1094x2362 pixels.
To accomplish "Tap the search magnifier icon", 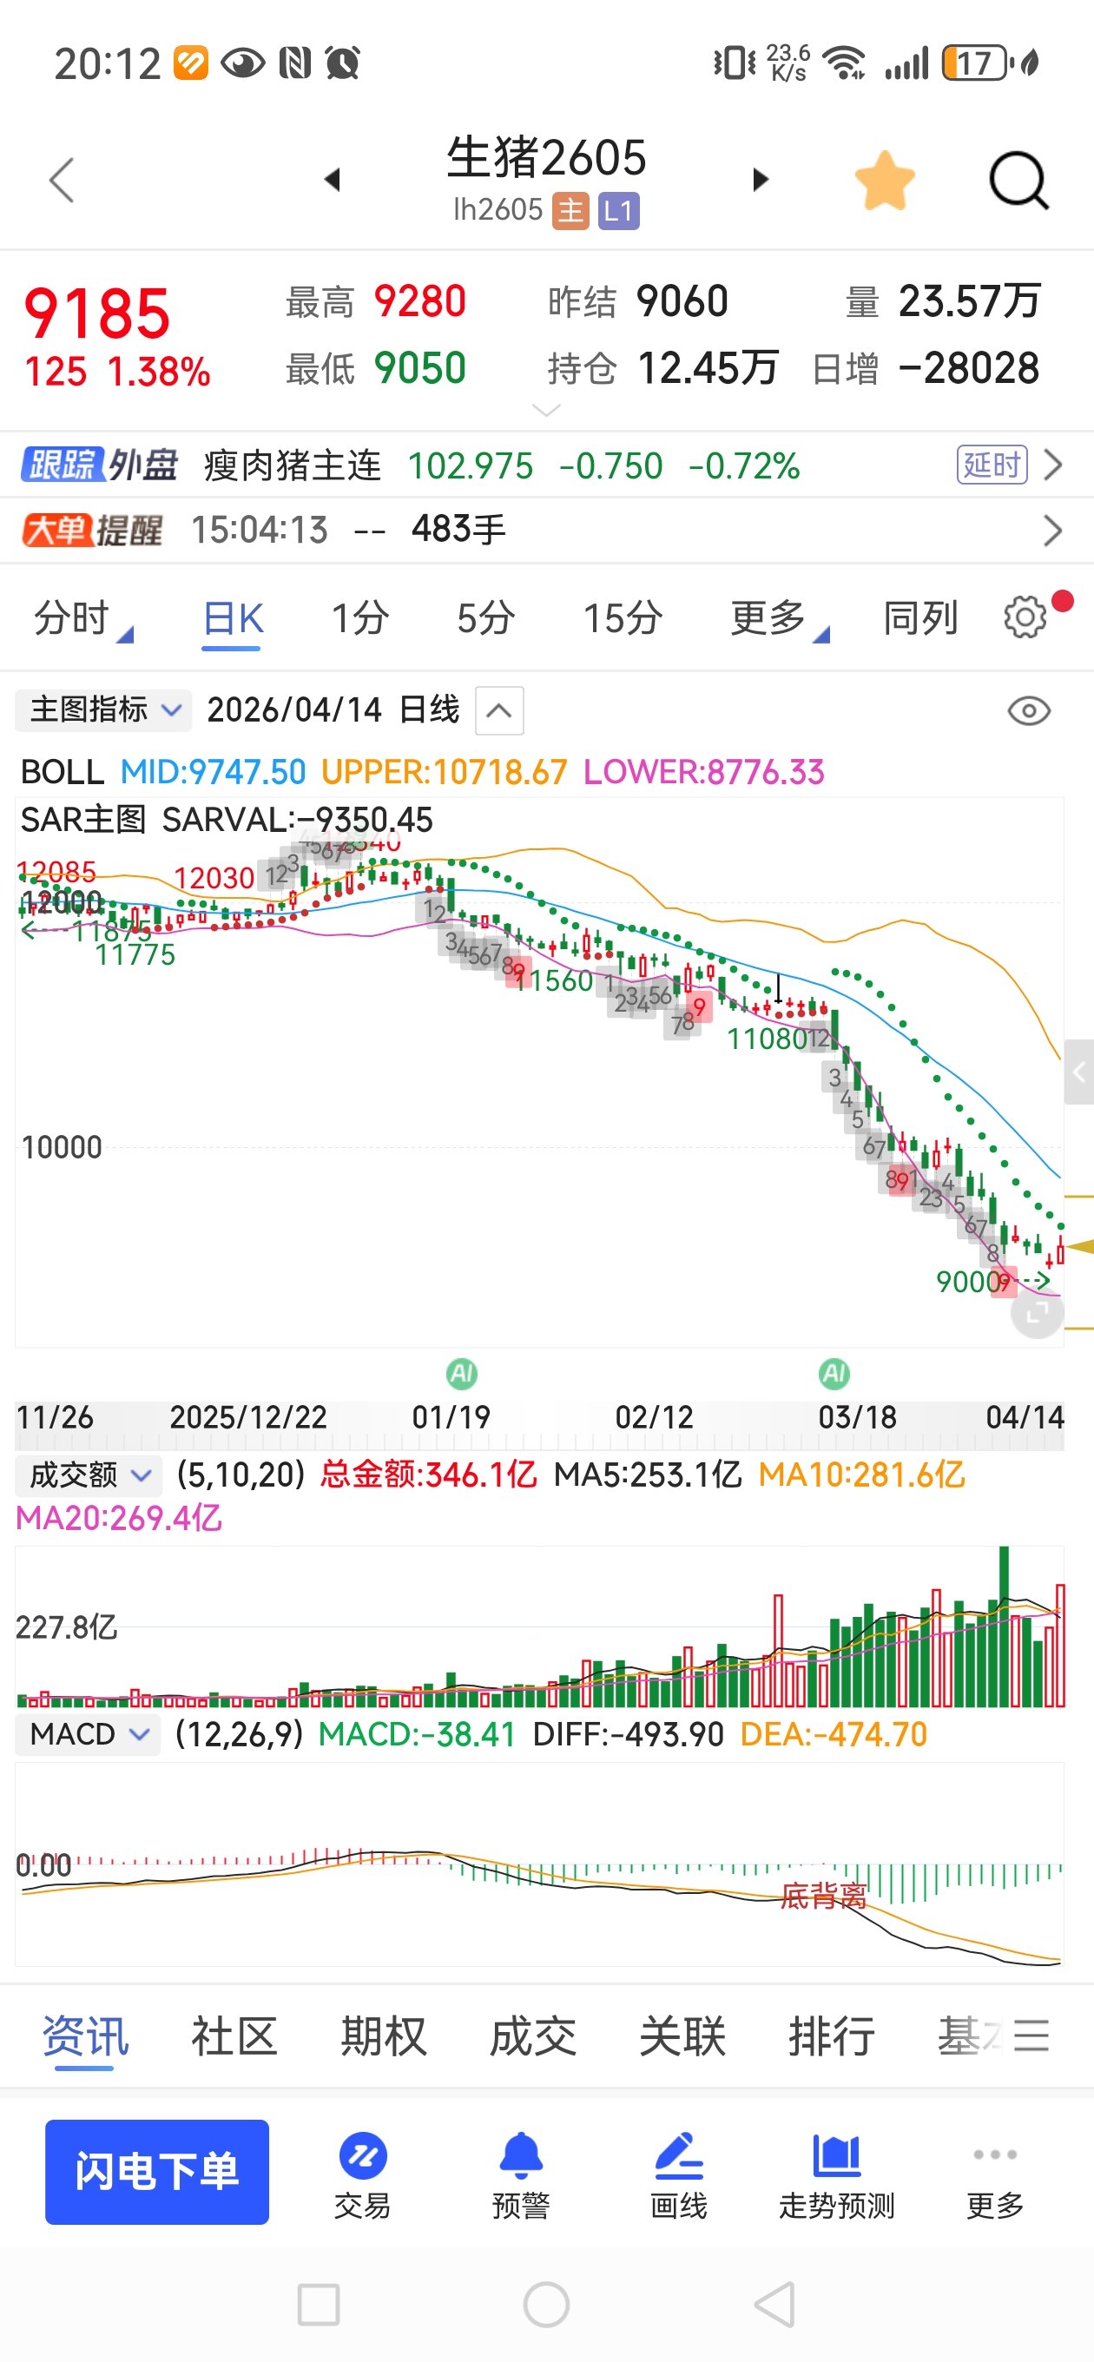I will 1018,181.
